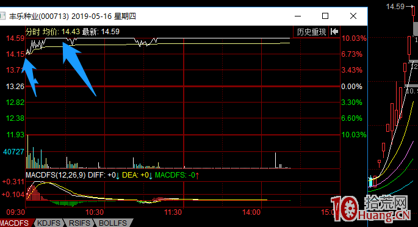Click the 10:30 time axis label
This screenshot has height=227, width=418.
95,212
